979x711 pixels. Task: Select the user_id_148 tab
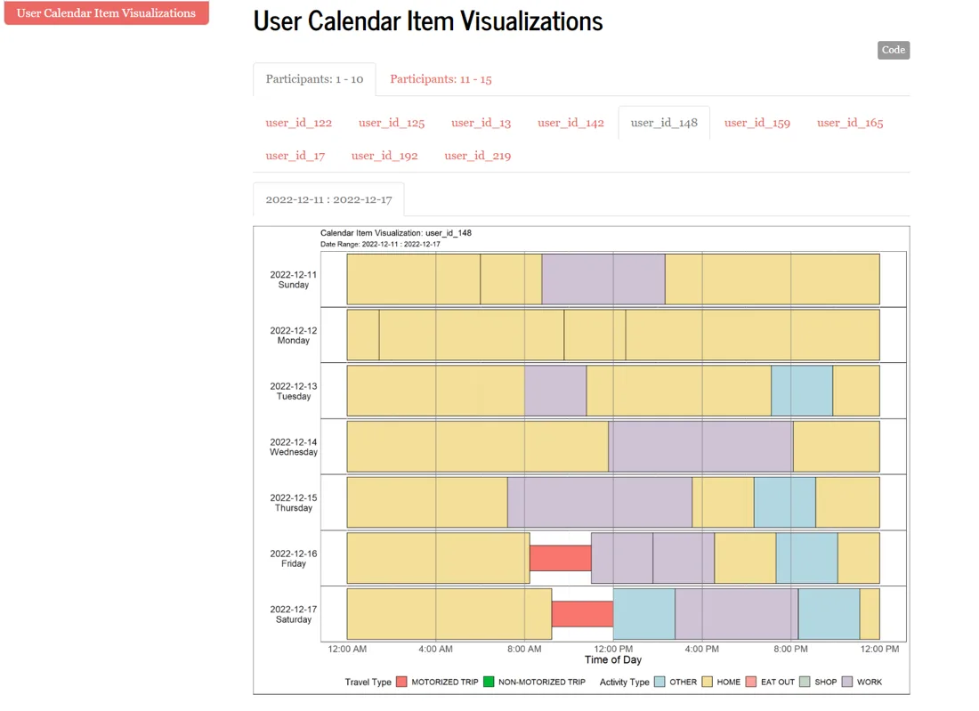[x=664, y=123]
